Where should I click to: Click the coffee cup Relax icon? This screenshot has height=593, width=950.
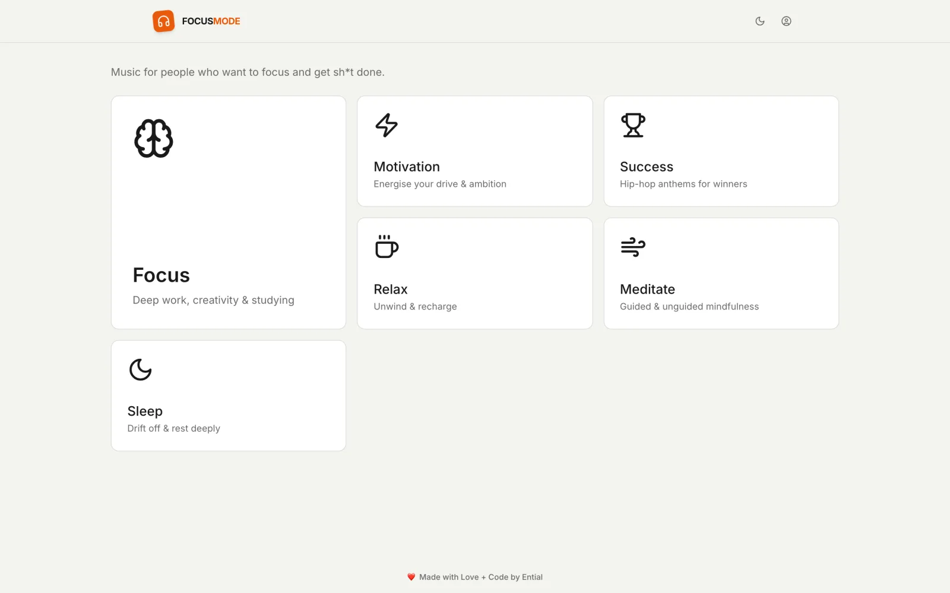click(387, 247)
